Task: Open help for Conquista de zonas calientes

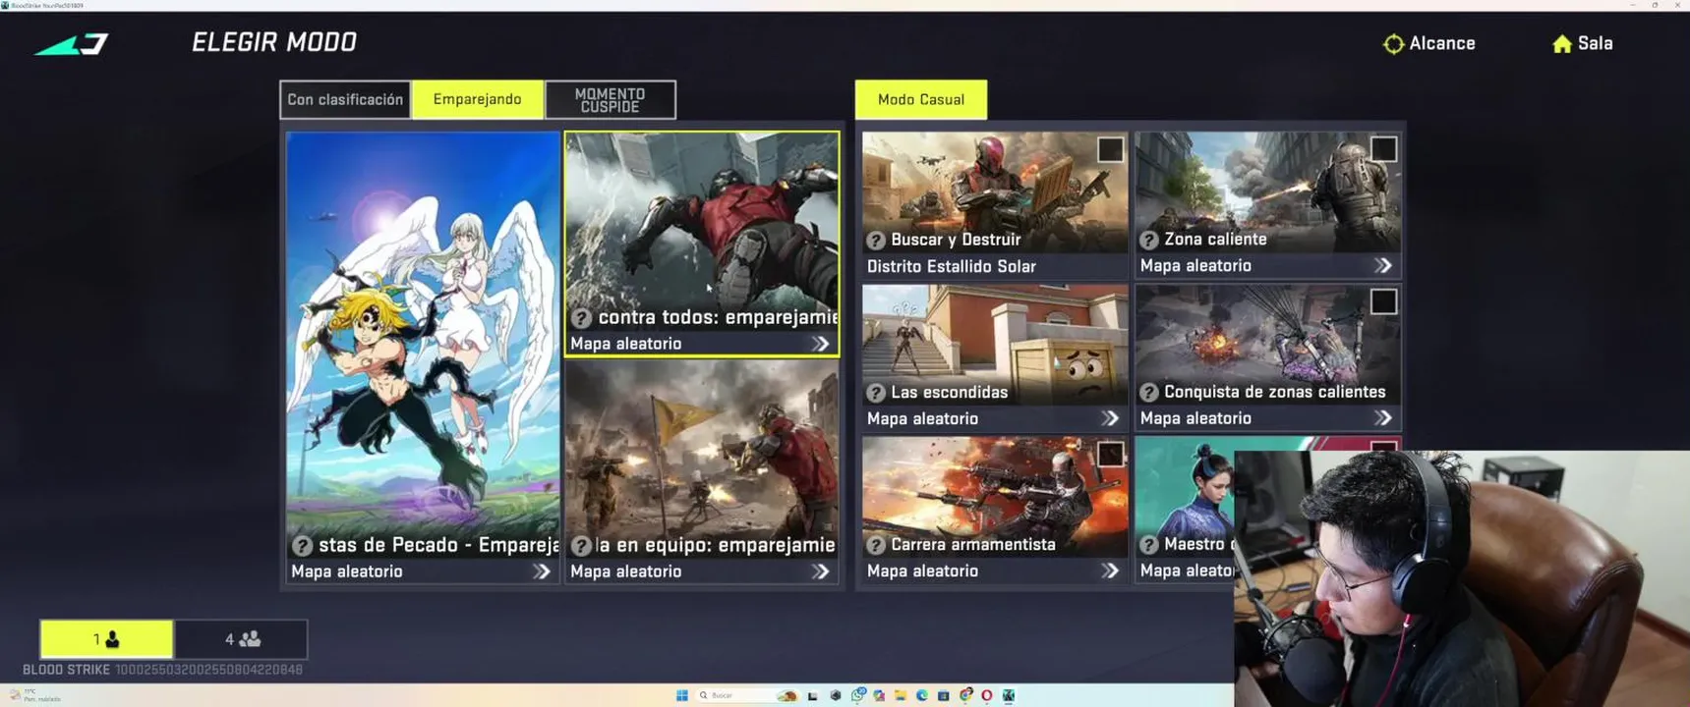Action: (1149, 392)
